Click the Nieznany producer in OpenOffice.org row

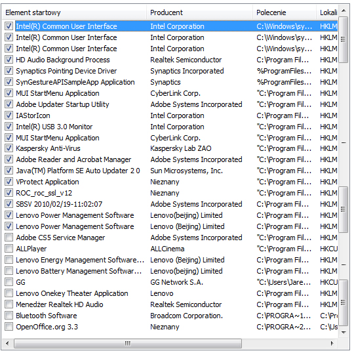point(165,327)
